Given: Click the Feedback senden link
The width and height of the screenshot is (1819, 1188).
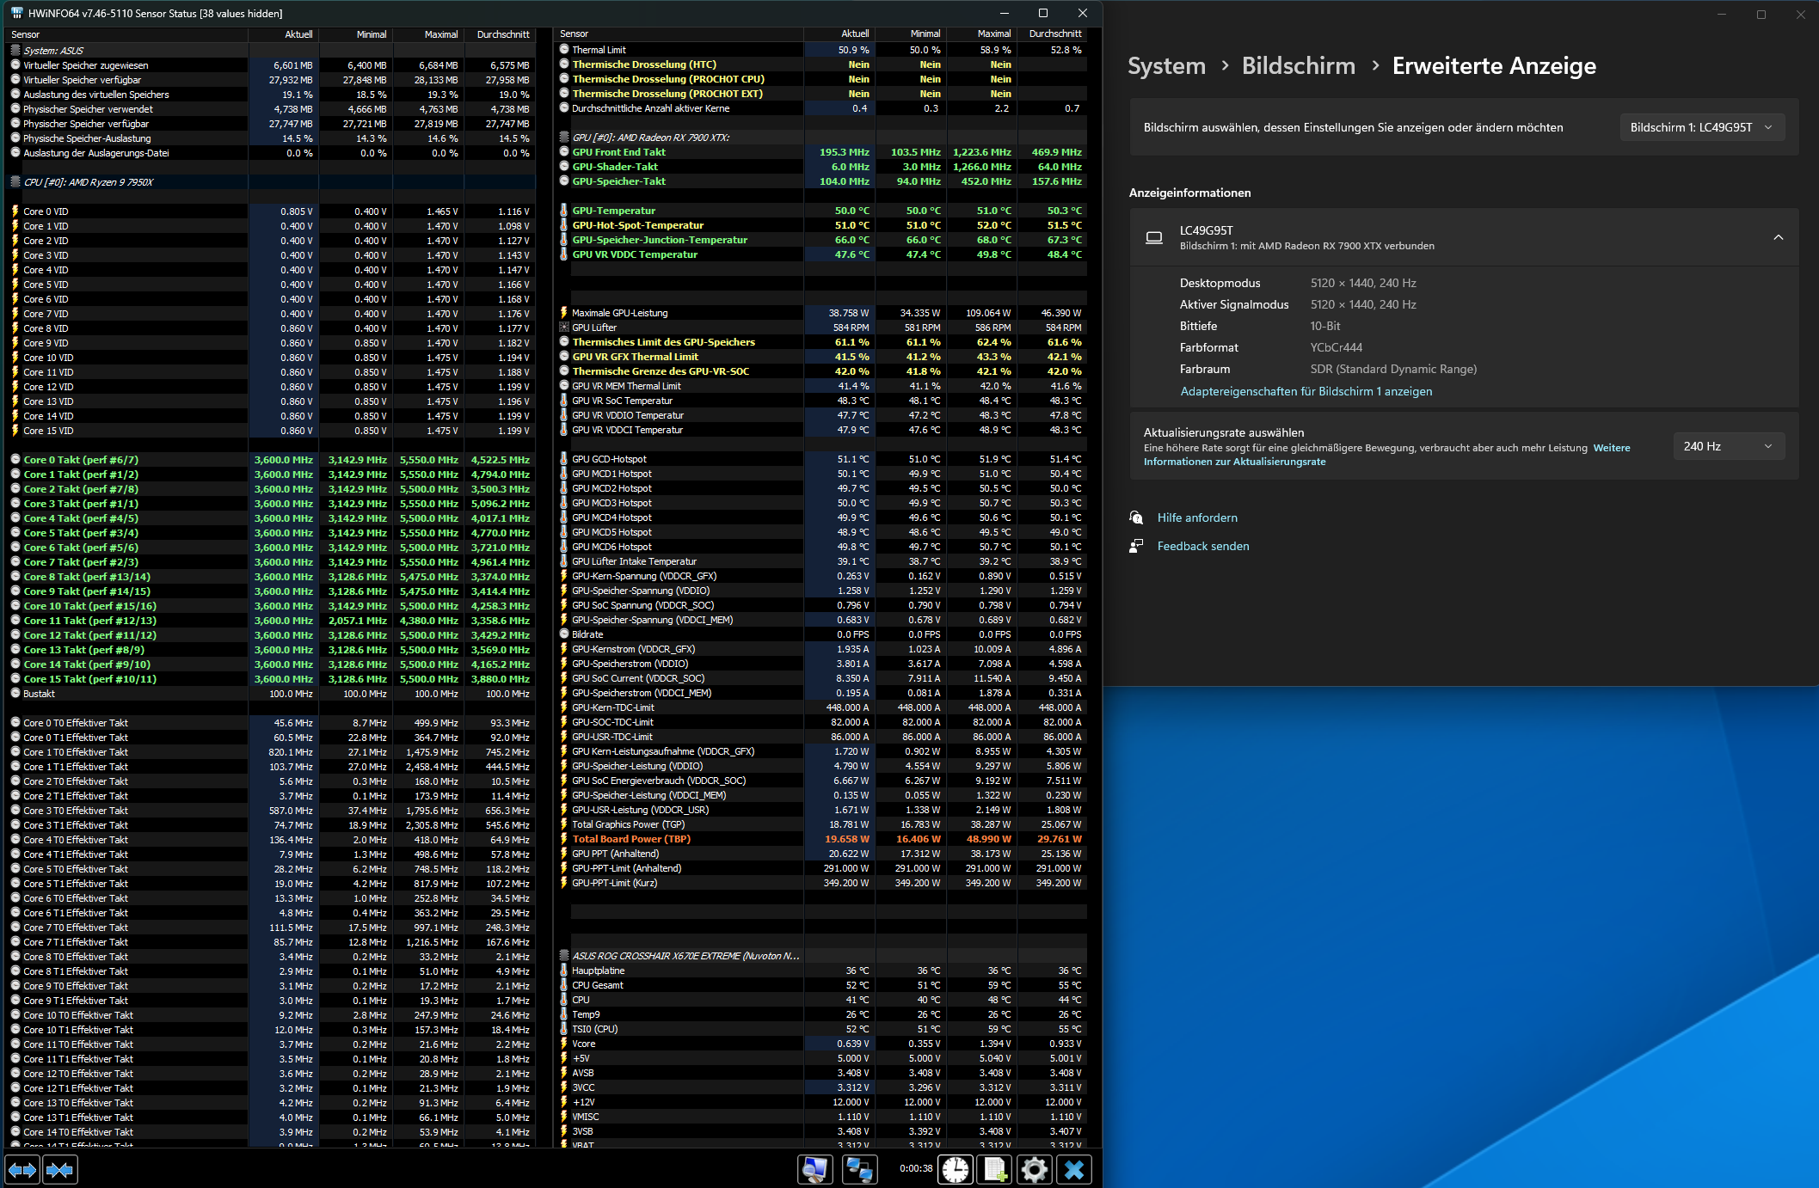Looking at the screenshot, I should [x=1202, y=546].
